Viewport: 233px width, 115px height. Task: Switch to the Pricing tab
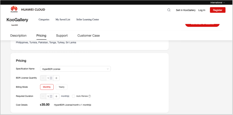[x=41, y=36]
